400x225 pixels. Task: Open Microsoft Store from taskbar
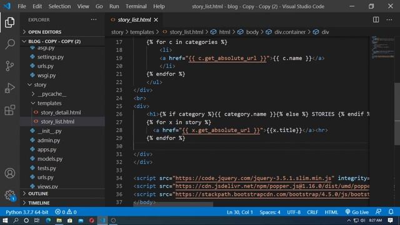[x=69, y=221]
